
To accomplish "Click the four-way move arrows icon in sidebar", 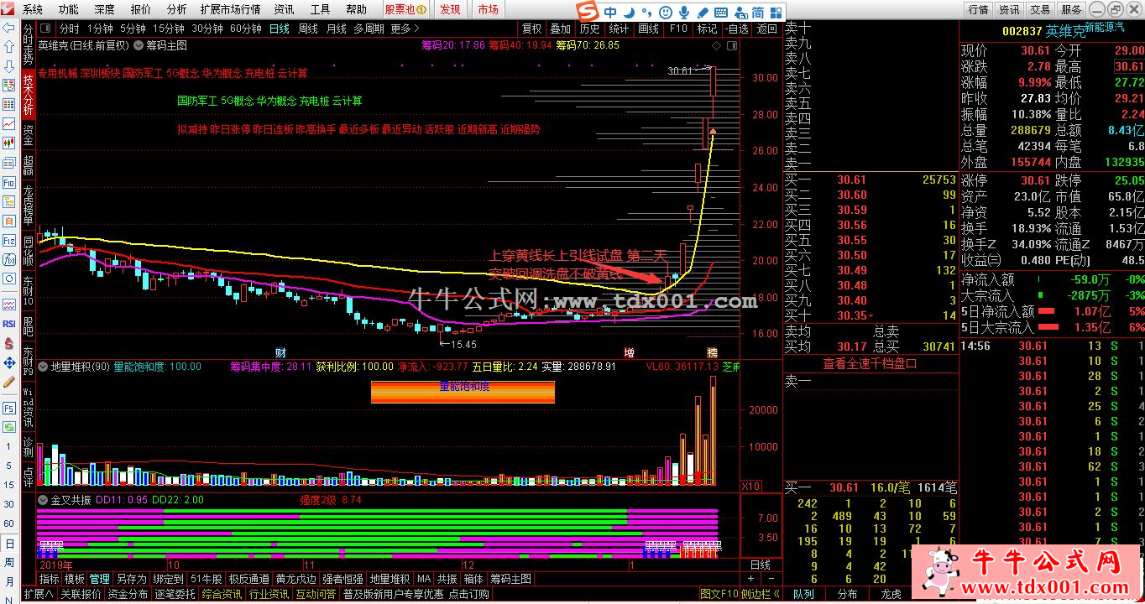I will click(8, 362).
